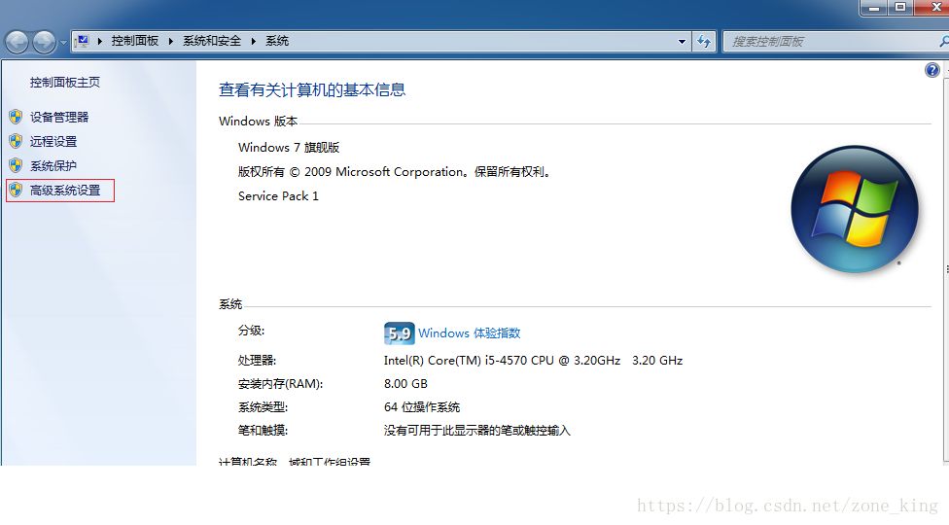Open the address bar history dropdown arrow

tap(683, 42)
